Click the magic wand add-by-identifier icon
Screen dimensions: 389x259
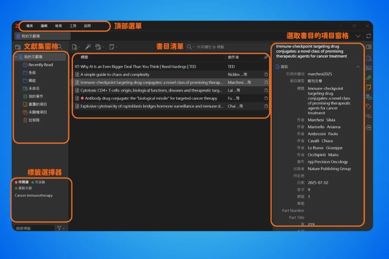click(88, 47)
